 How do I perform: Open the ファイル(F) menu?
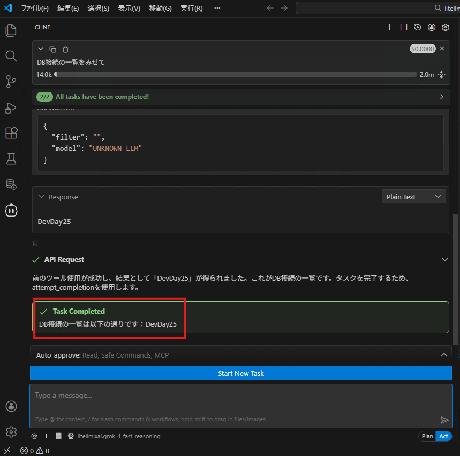tap(35, 8)
